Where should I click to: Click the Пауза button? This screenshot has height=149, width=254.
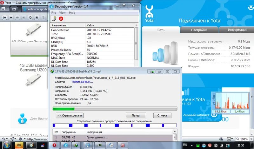coord(136,115)
